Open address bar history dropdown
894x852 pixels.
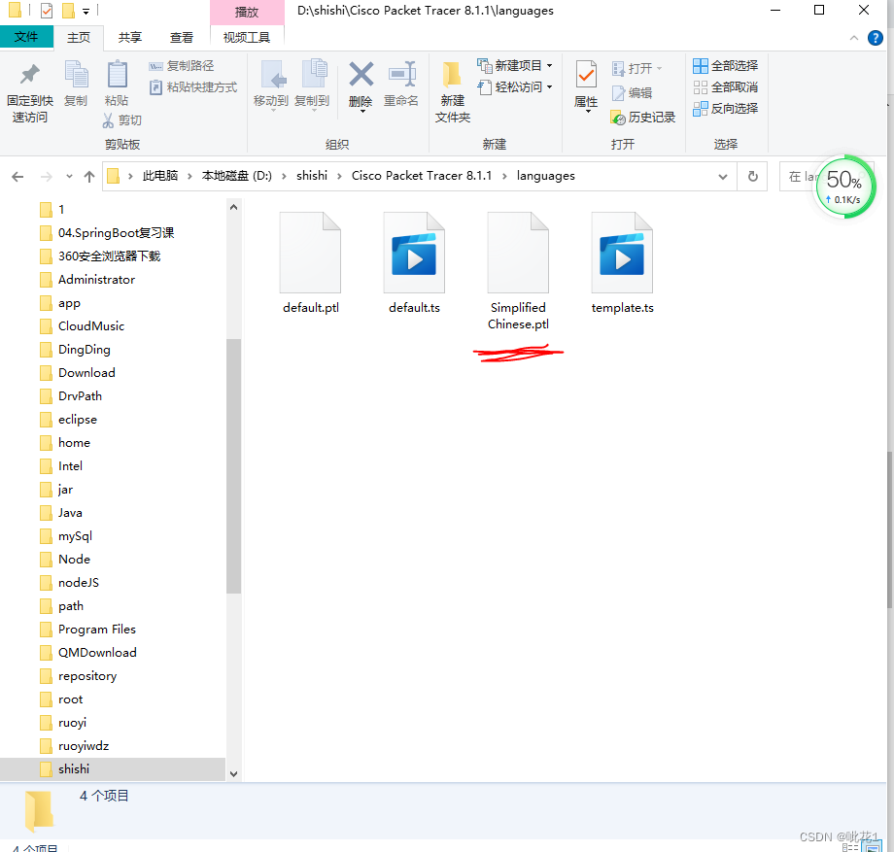pos(723,177)
